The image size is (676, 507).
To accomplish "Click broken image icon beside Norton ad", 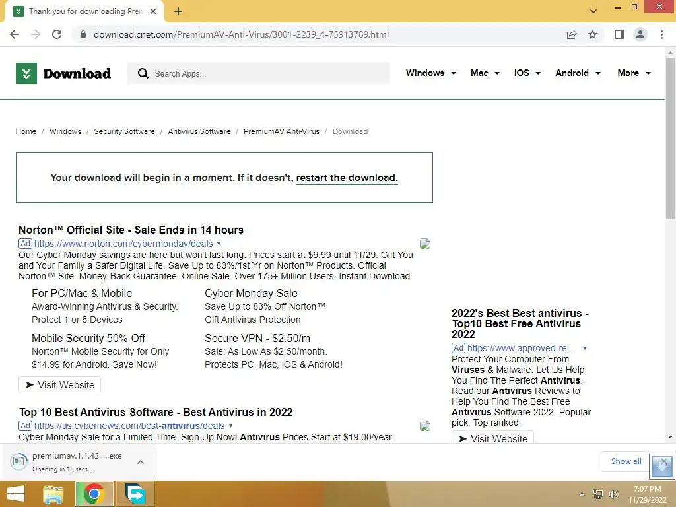I will pos(425,244).
